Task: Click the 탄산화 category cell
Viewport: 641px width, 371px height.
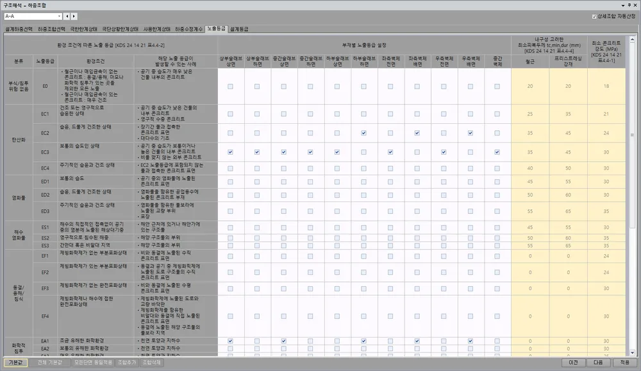Action: click(x=19, y=140)
